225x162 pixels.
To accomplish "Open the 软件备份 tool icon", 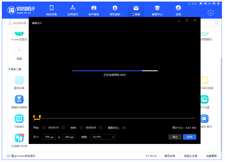I will [x=205, y=119].
